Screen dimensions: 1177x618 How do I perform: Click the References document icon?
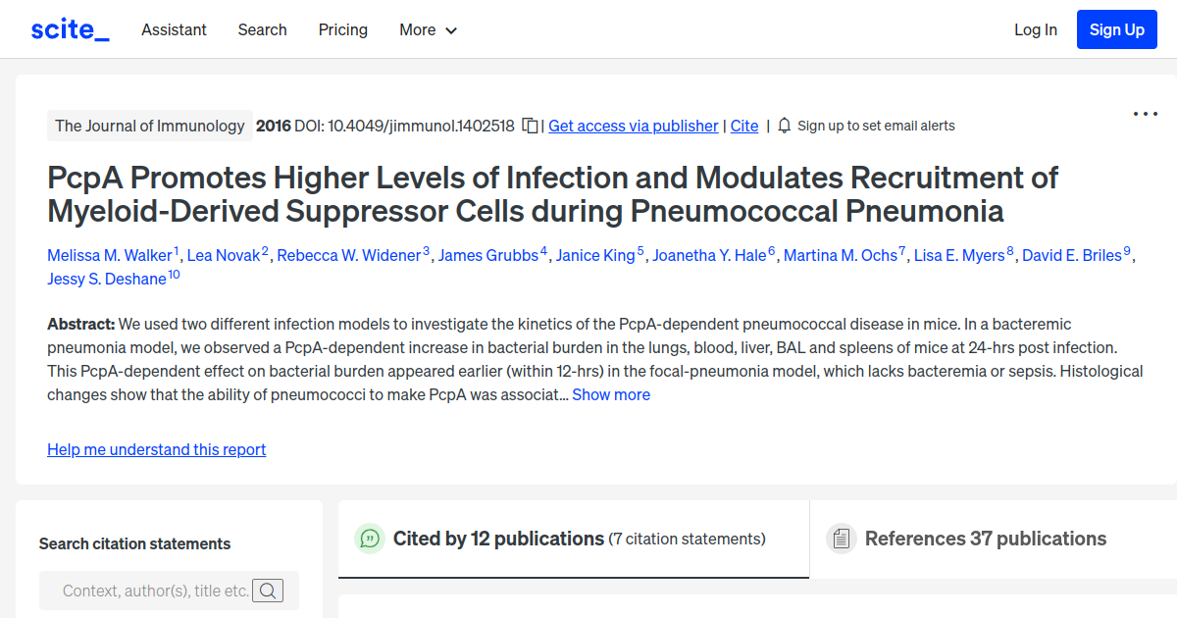click(x=841, y=539)
